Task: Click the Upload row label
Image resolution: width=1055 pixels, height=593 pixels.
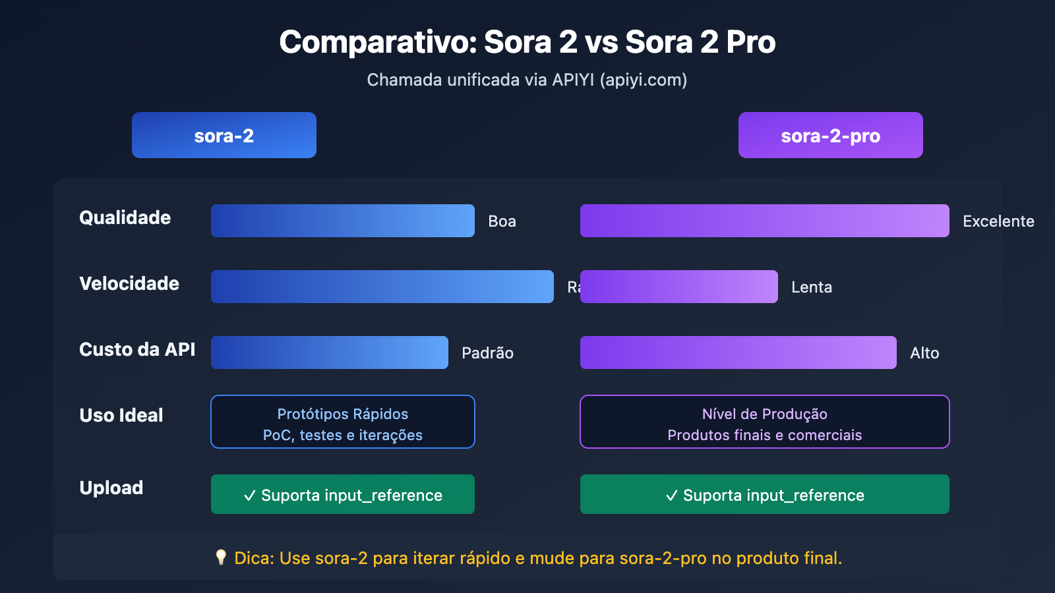Action: 111,488
